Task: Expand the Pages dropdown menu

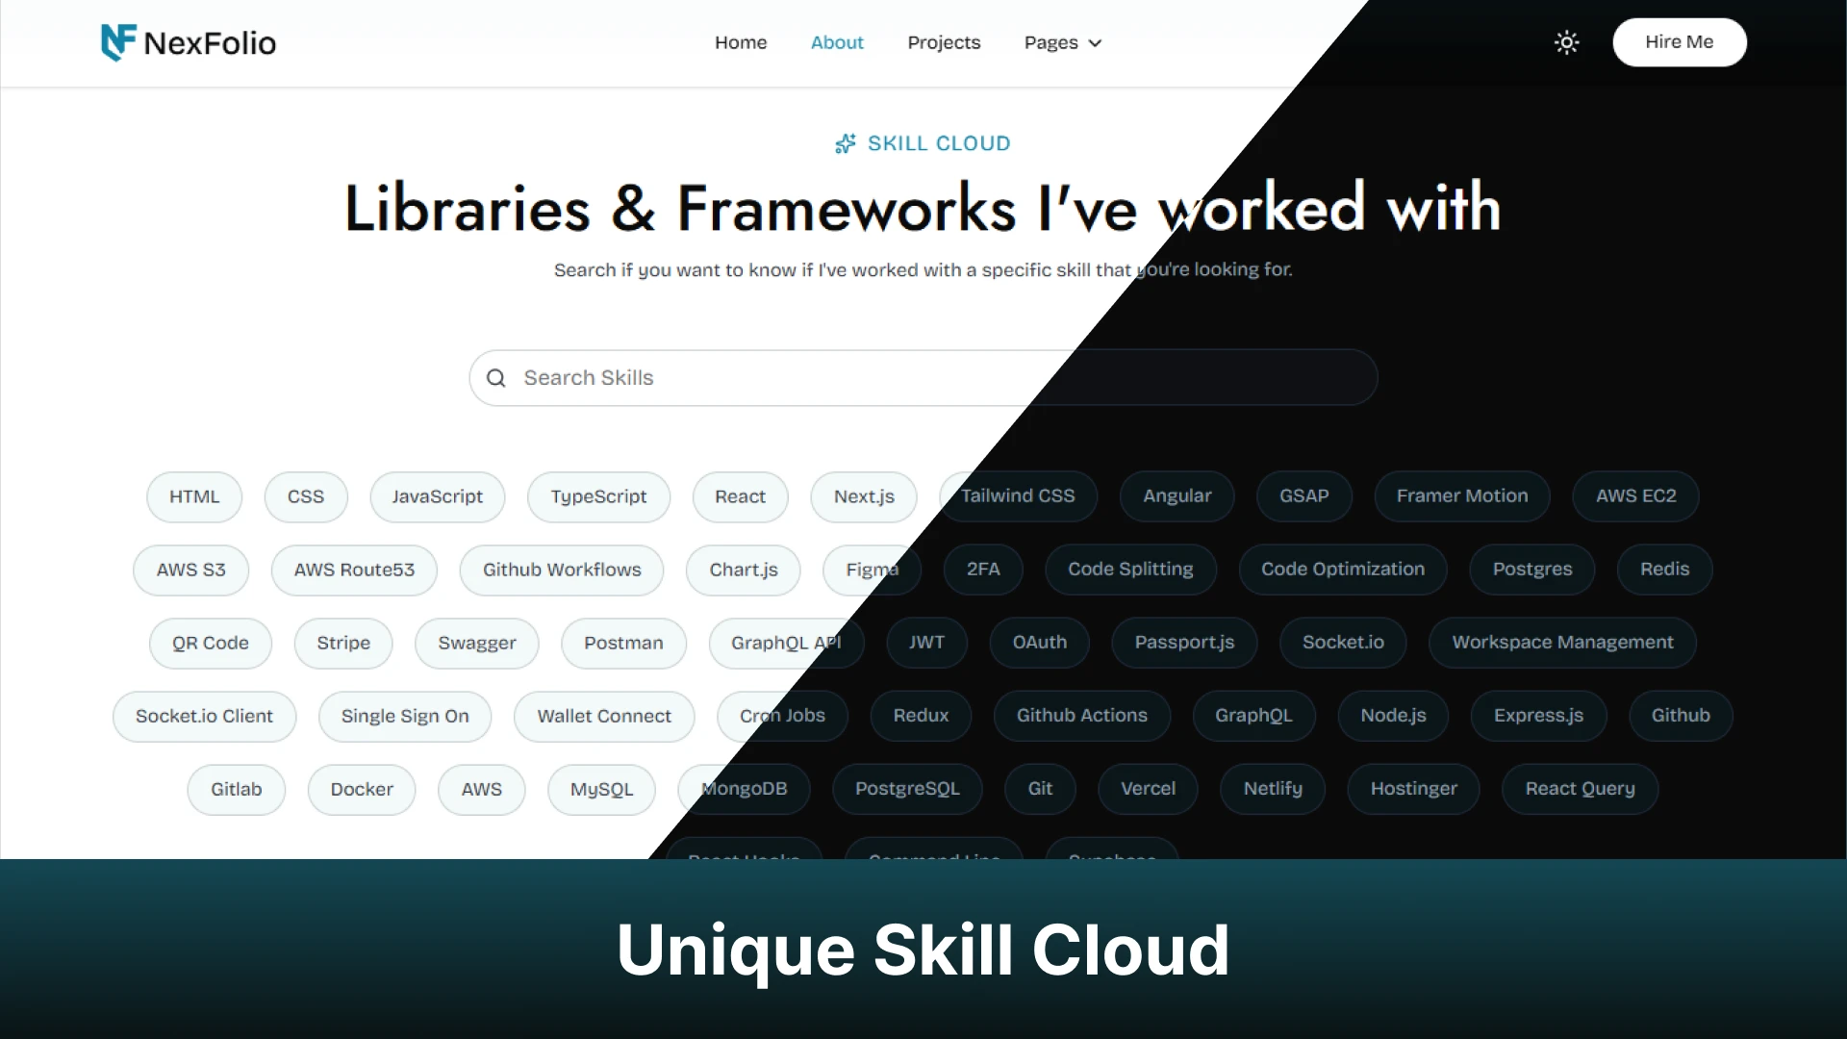Action: click(x=1063, y=42)
